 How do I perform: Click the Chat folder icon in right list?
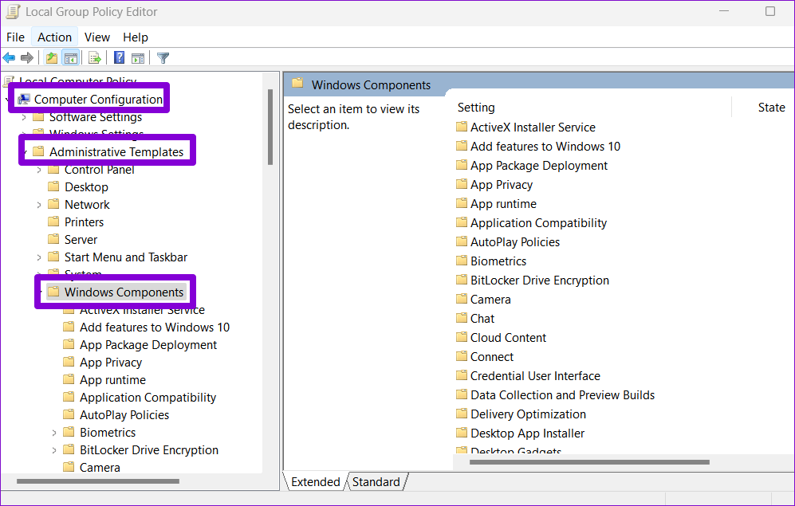coord(462,318)
